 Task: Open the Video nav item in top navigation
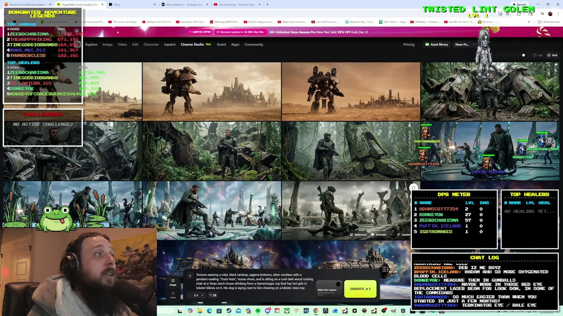tap(122, 44)
